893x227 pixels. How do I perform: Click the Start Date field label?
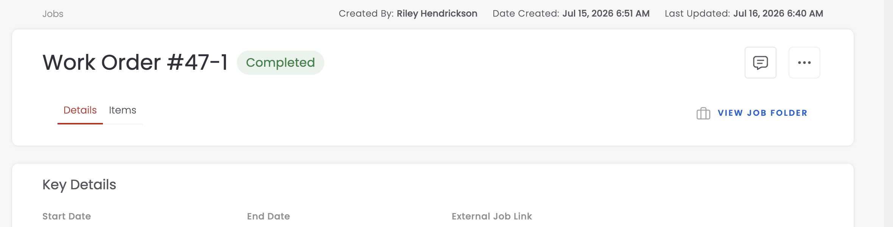point(67,216)
